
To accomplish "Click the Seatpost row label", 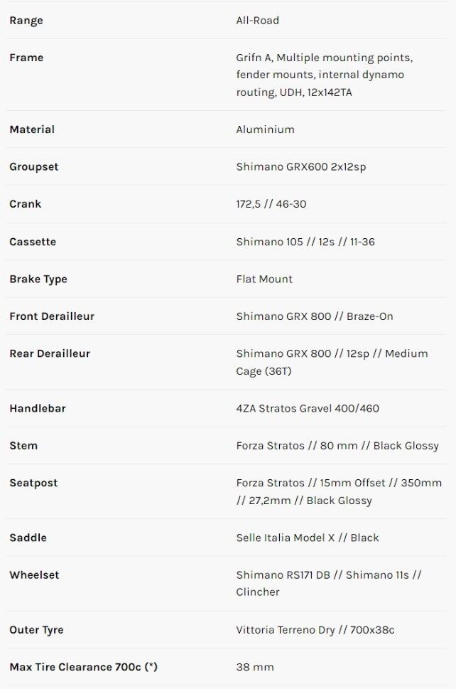I will (x=33, y=483).
